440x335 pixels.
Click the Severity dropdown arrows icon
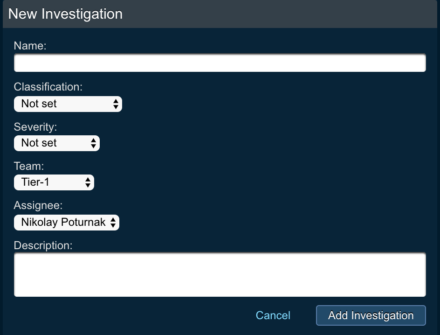(x=94, y=143)
